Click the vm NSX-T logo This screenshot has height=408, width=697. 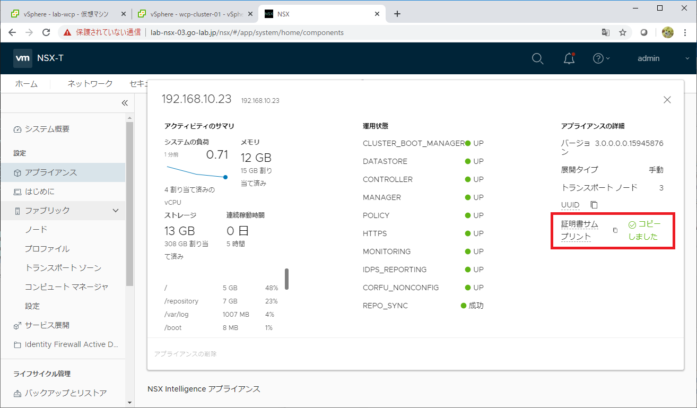38,58
